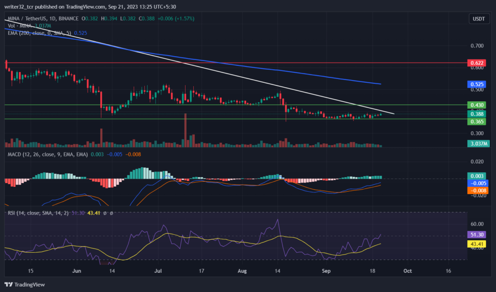Viewport: 496px width, 292px height.
Task: Select the green 0.430 price label
Action: (477, 105)
